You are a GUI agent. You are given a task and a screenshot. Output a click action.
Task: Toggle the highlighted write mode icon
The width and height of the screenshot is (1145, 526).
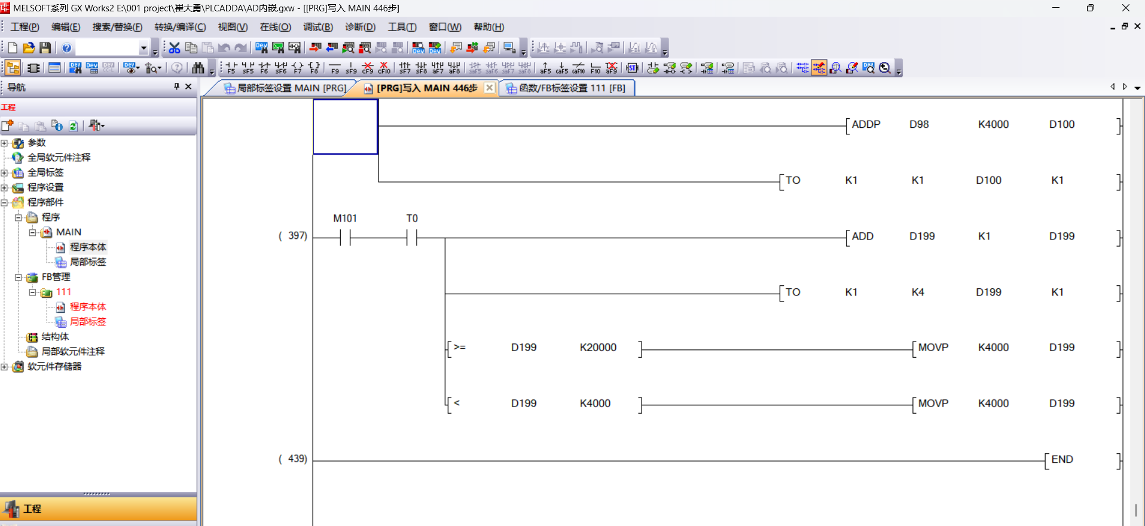coord(819,68)
